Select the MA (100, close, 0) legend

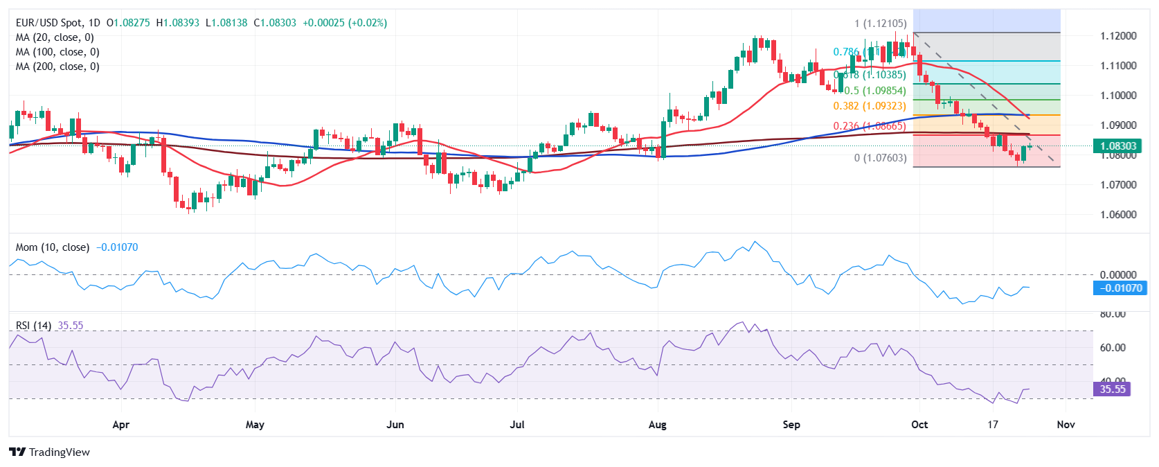point(57,52)
